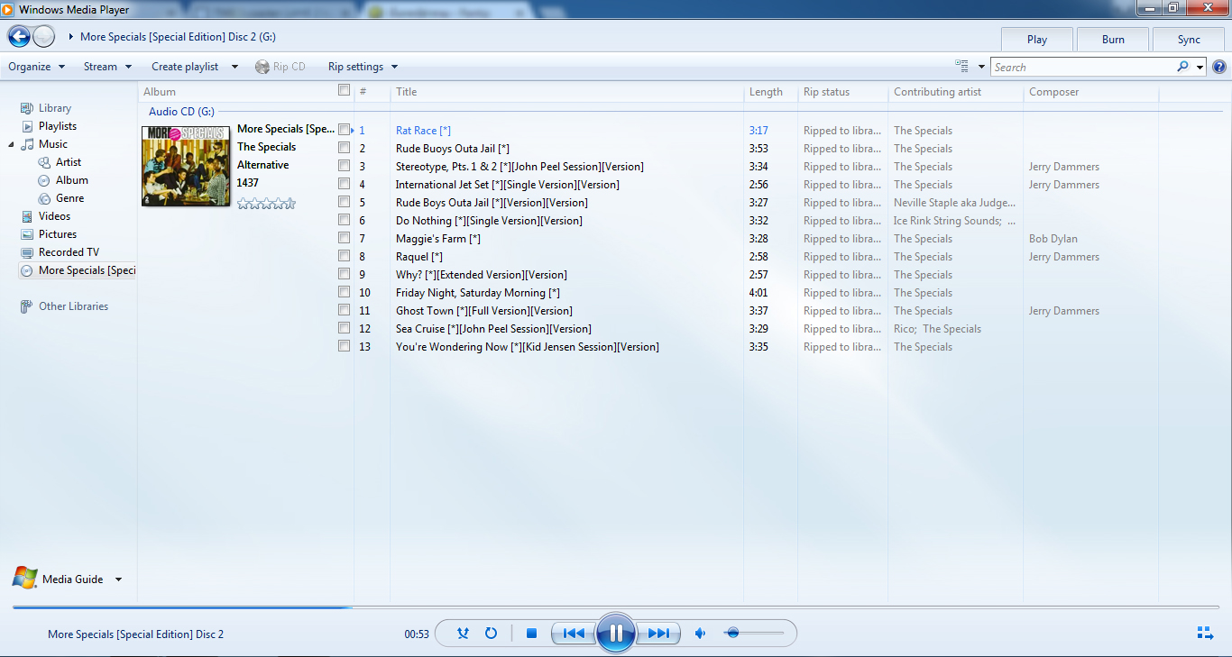The width and height of the screenshot is (1232, 657).
Task: Check the box for You're Wondering Now
Action: 344,346
